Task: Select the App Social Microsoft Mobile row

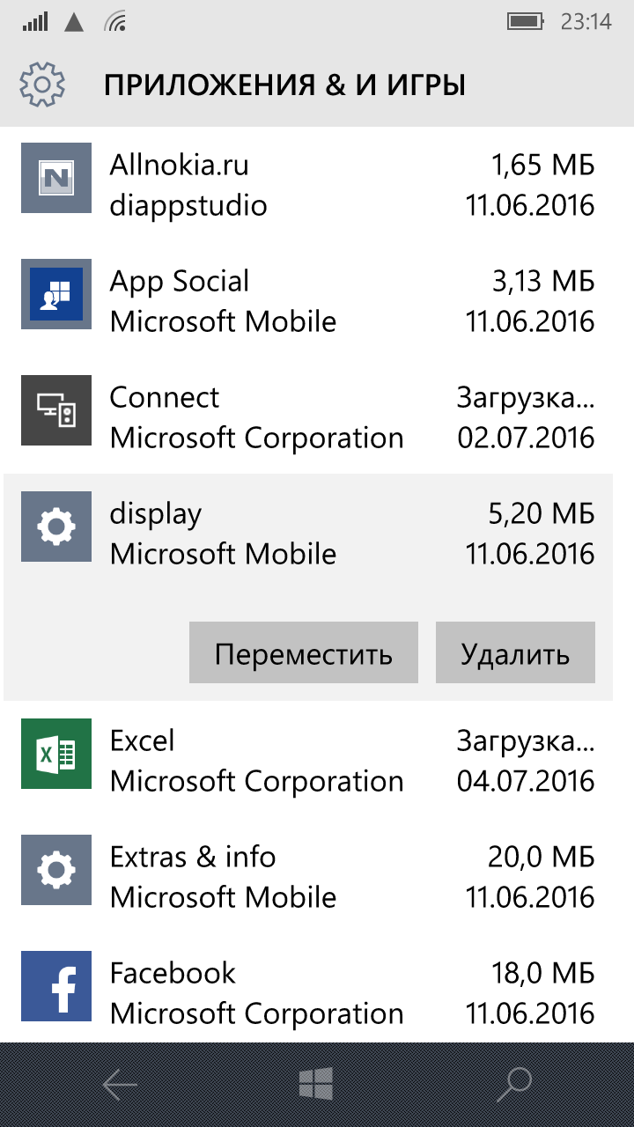Action: 317,299
